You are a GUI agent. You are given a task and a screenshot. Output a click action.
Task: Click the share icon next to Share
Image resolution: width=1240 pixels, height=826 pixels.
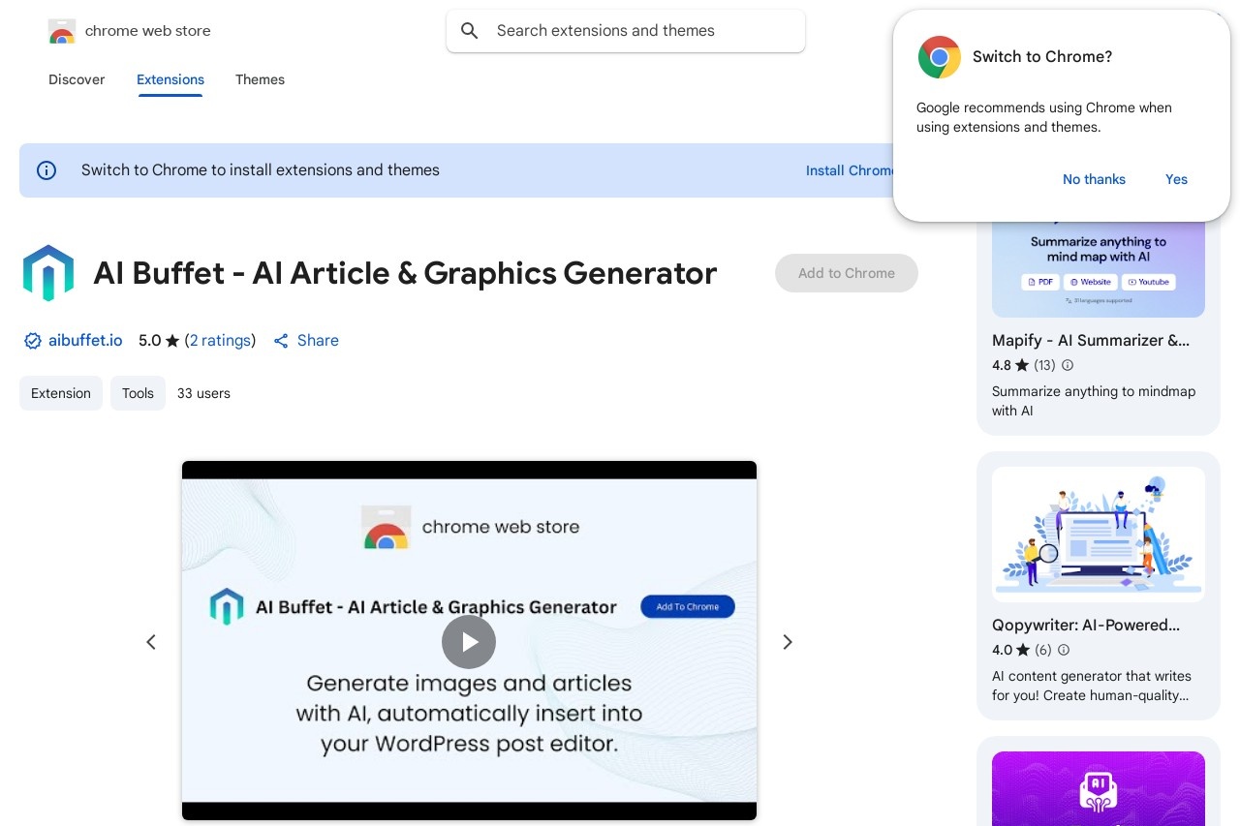pos(281,341)
